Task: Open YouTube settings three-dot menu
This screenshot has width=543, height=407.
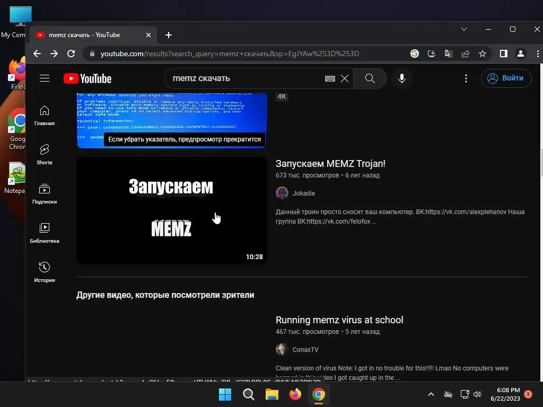Action: coord(466,78)
